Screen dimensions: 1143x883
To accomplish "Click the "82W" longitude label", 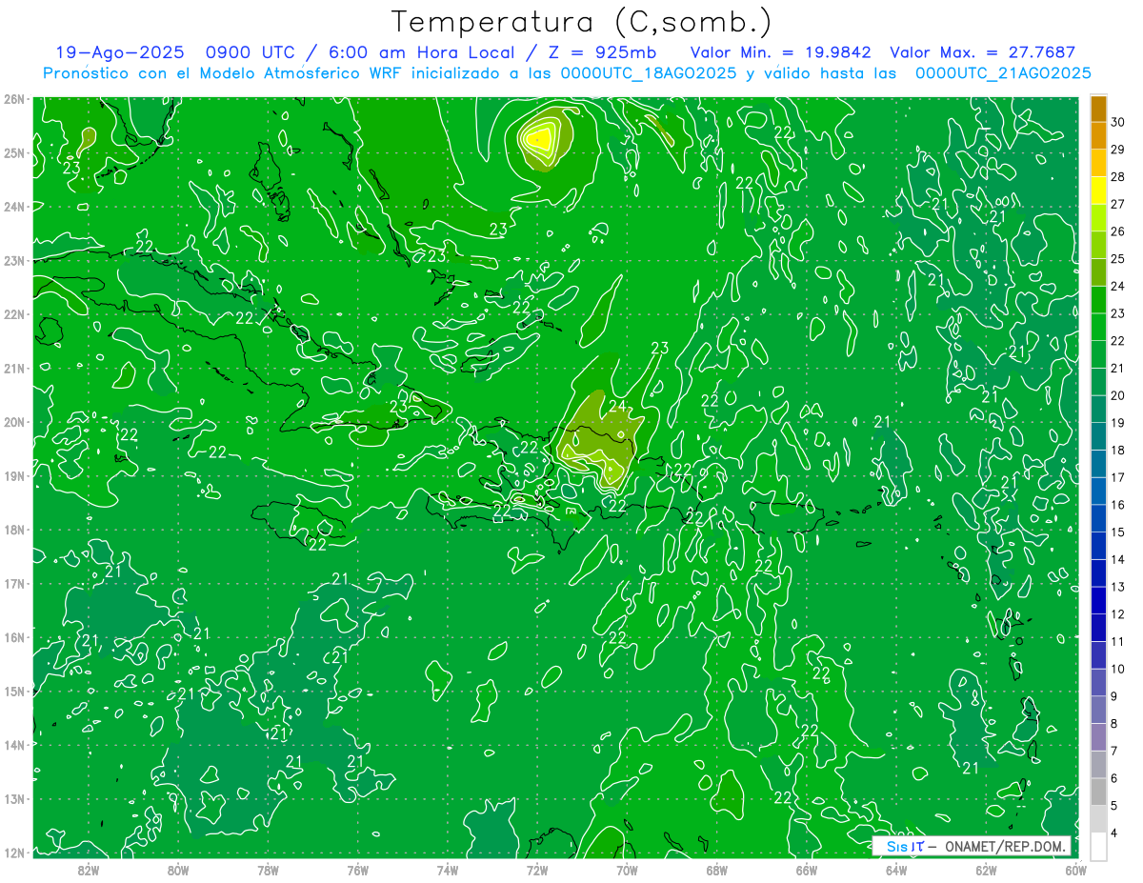I will pos(89,870).
